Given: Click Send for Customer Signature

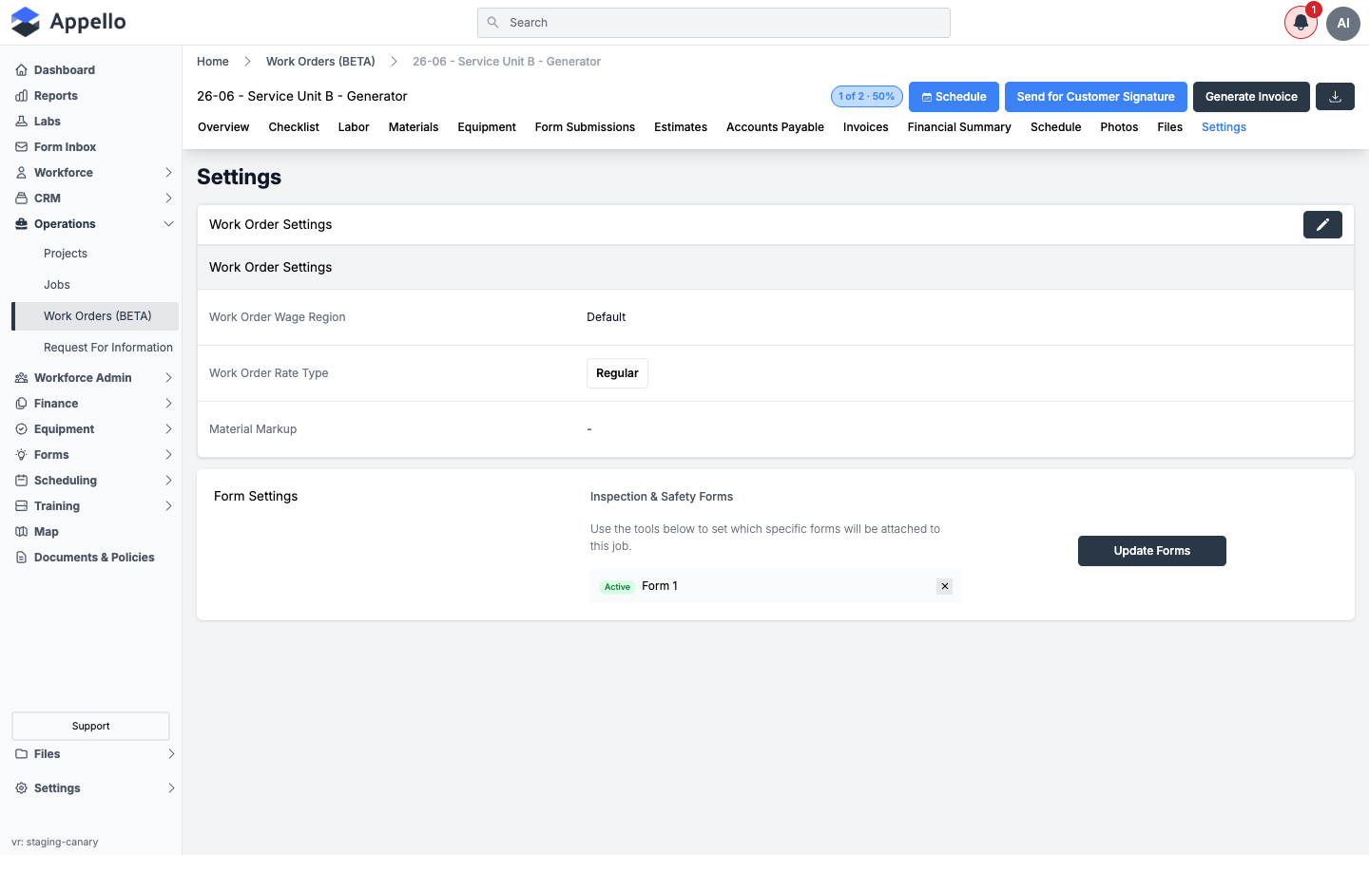Looking at the screenshot, I should (x=1095, y=97).
